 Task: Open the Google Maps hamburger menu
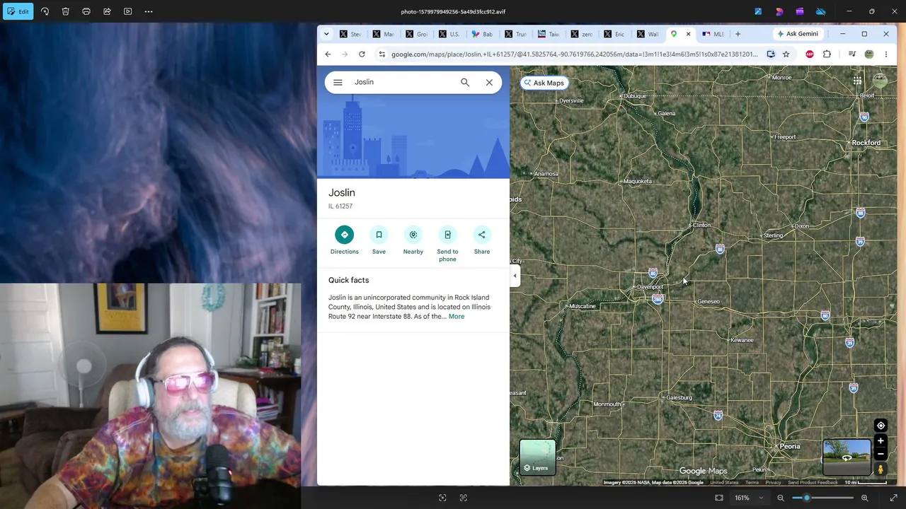(338, 83)
